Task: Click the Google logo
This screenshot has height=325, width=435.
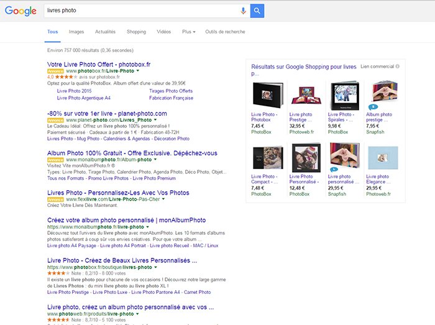Action: tap(21, 11)
